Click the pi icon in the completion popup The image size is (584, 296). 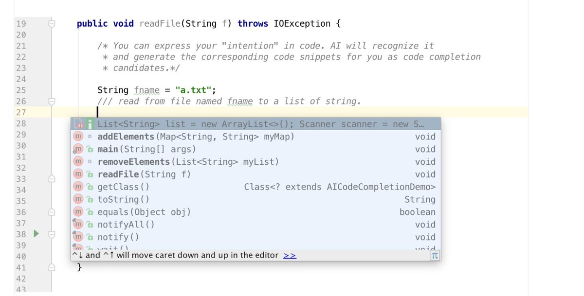click(435, 256)
